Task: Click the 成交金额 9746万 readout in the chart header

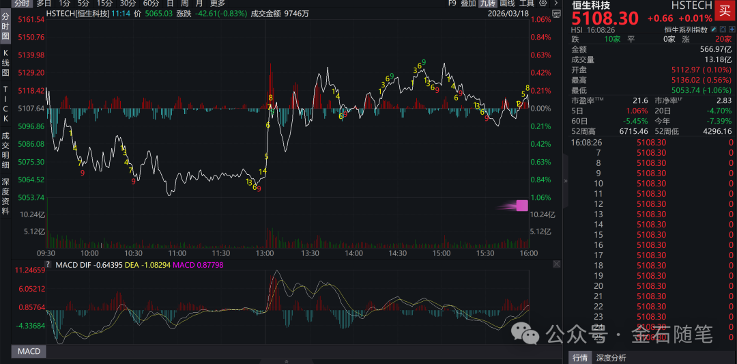Action: click(280, 14)
